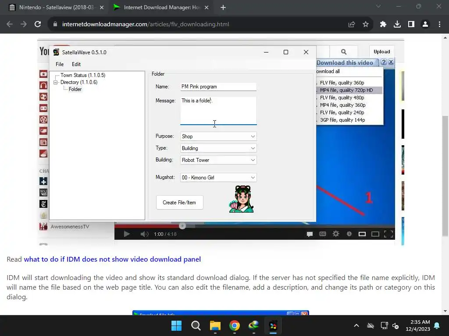Click the Upload button in the YouTube image
The image size is (449, 336).
tap(382, 52)
